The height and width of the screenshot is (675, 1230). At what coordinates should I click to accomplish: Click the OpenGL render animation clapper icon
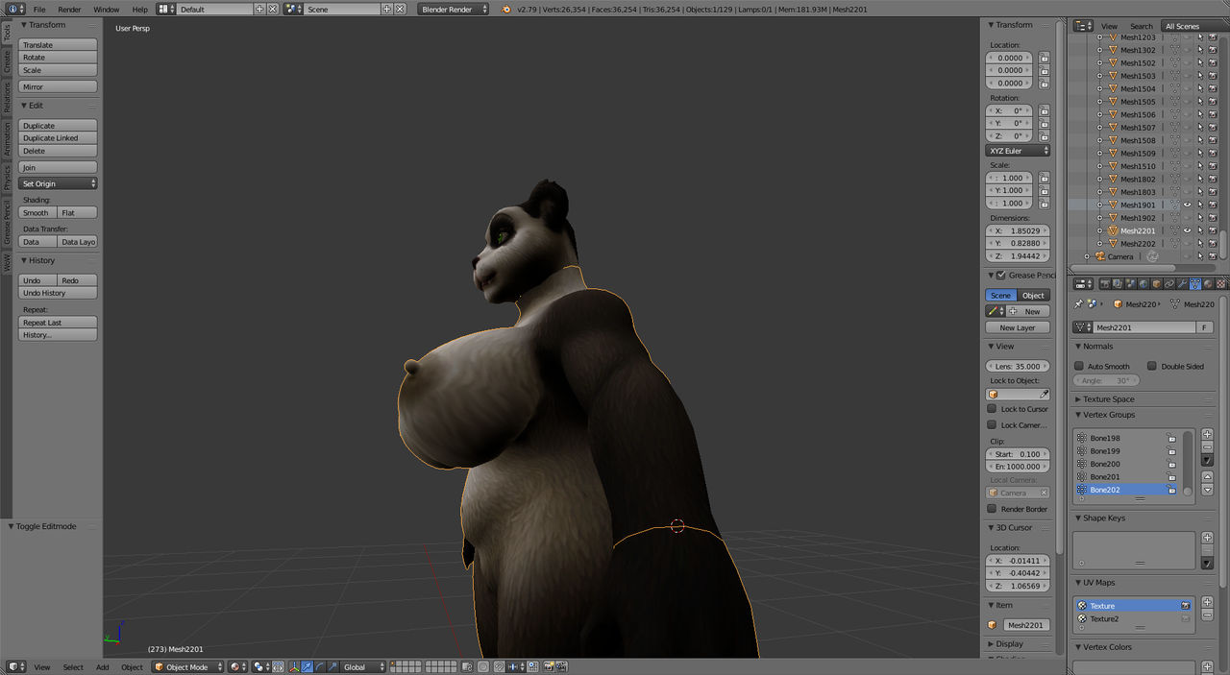click(x=561, y=666)
